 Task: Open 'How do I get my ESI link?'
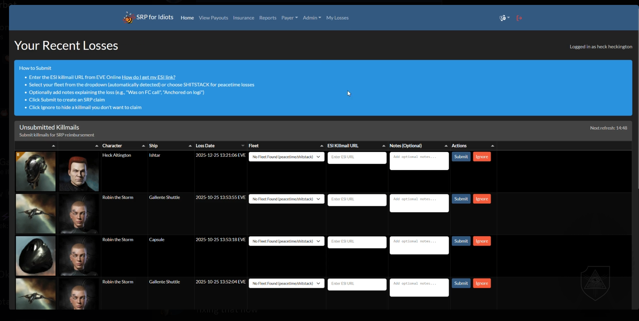pos(148,77)
